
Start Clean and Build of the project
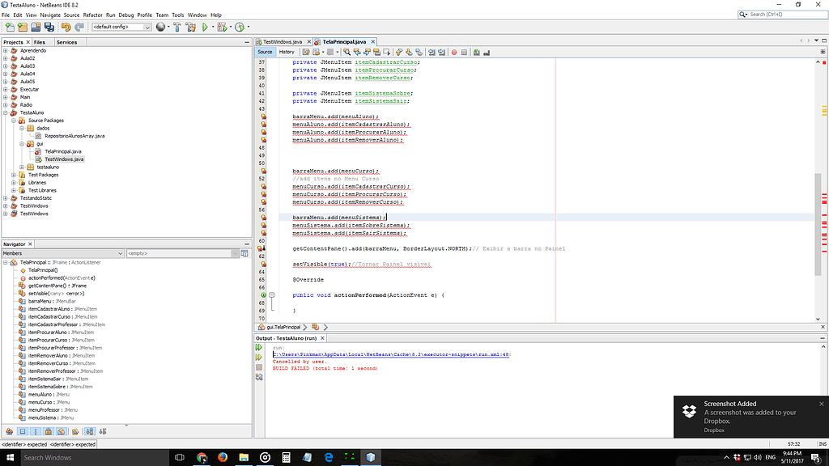tap(192, 26)
